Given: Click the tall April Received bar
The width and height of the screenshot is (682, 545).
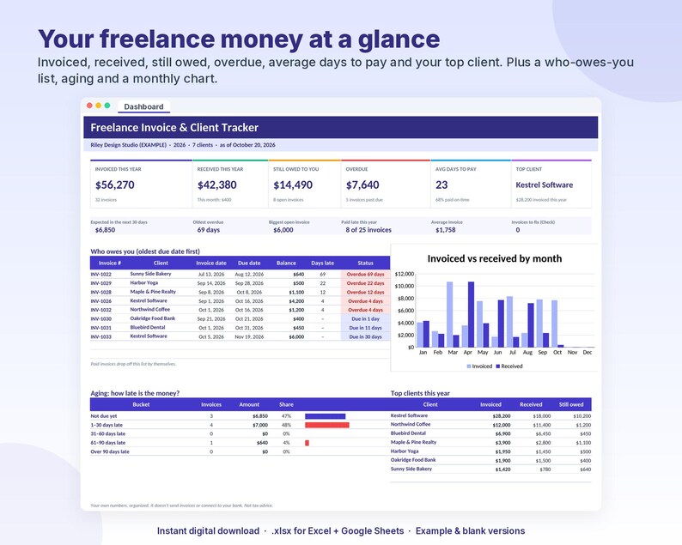Looking at the screenshot, I should point(471,314).
